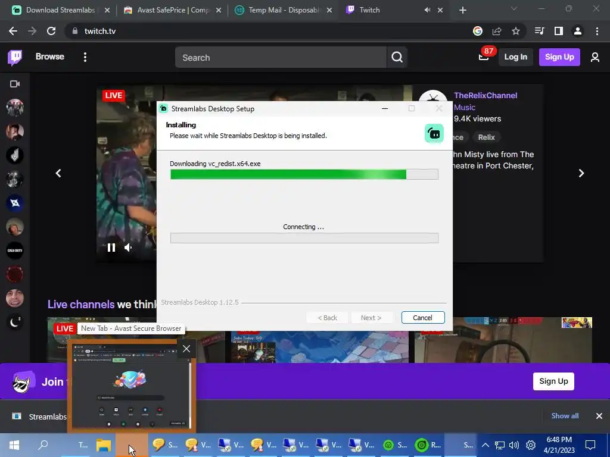Open the browser side panel icon
610x457 pixels.
point(559,31)
